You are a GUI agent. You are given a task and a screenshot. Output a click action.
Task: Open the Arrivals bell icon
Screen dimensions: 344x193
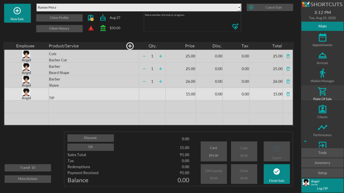pos(322,56)
